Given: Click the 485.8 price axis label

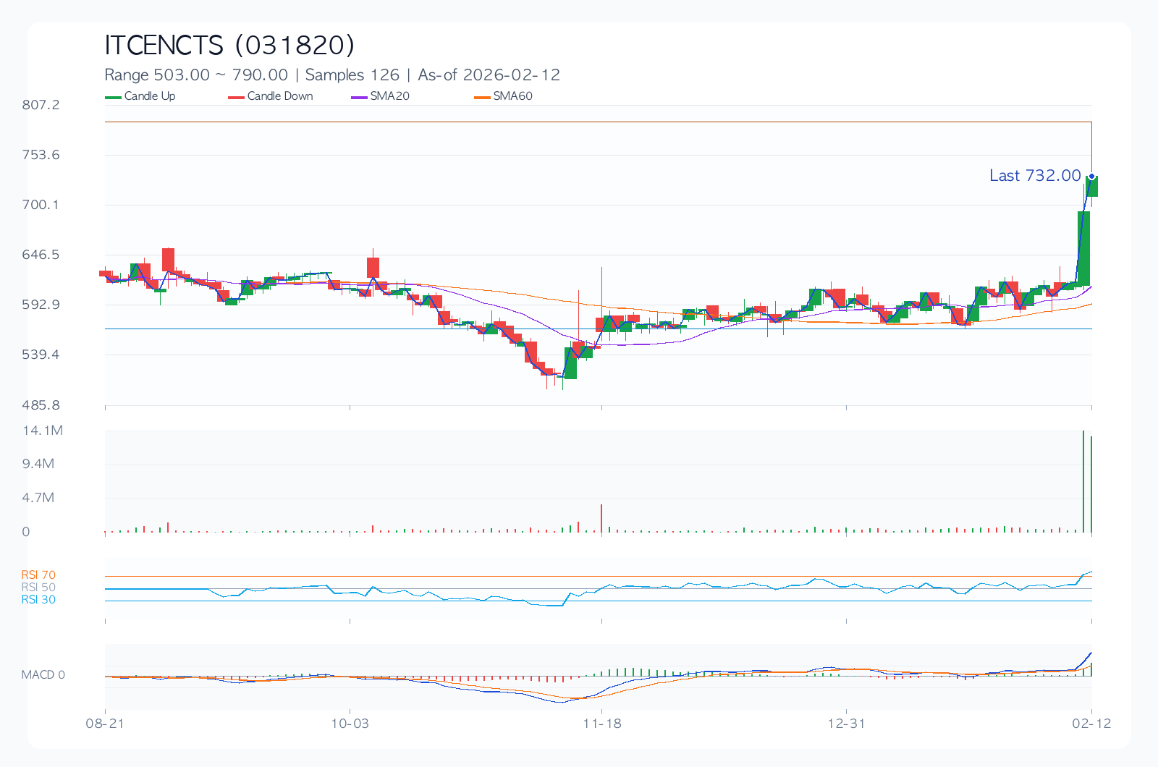Looking at the screenshot, I should (x=41, y=405).
